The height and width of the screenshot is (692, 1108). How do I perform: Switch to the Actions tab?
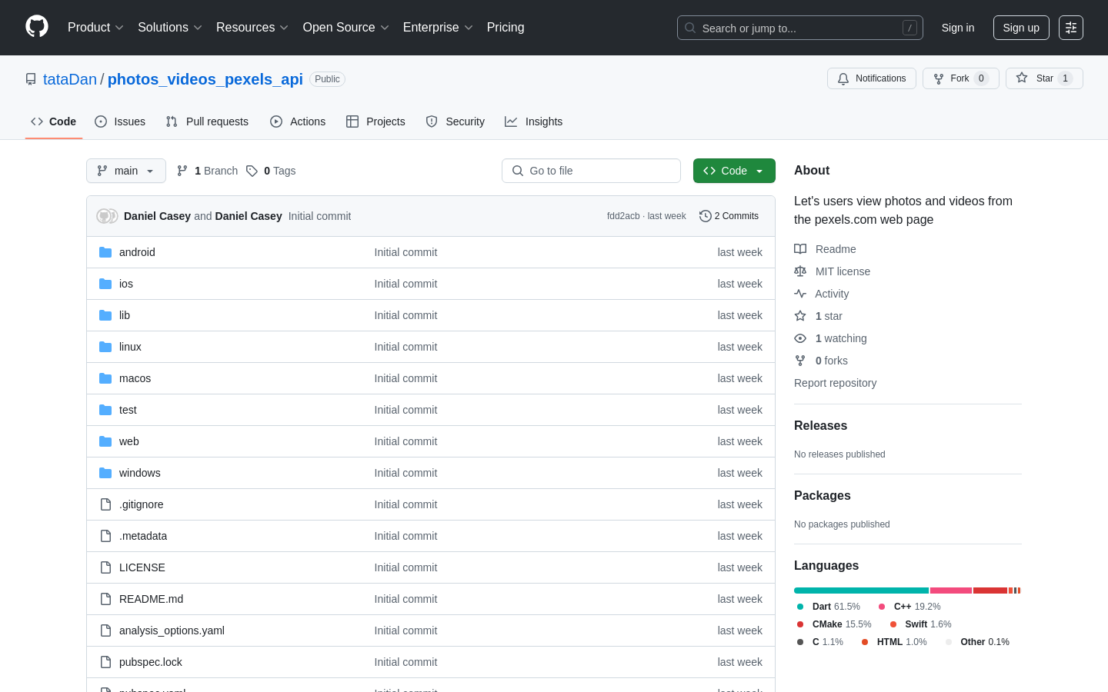click(298, 121)
